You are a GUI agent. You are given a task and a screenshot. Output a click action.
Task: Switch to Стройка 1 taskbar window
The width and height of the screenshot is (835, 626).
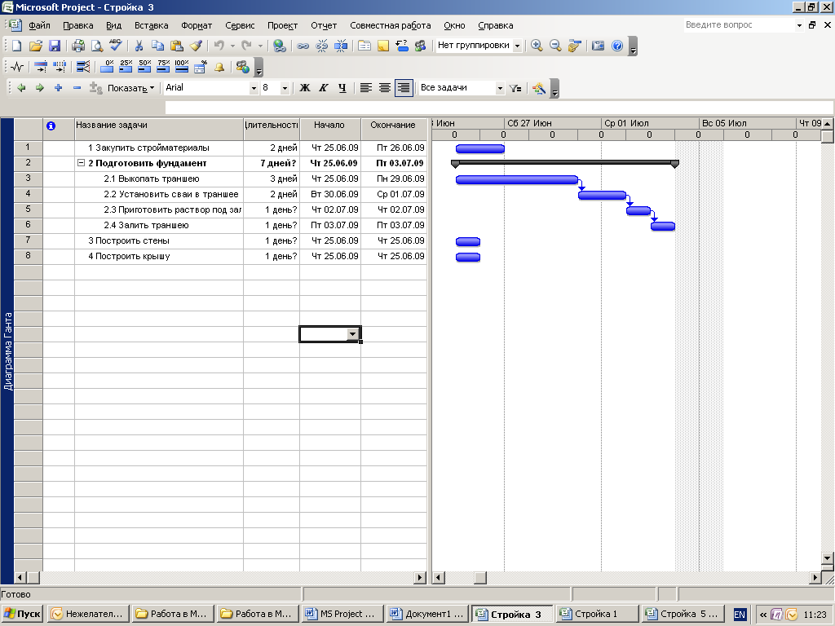click(x=596, y=614)
